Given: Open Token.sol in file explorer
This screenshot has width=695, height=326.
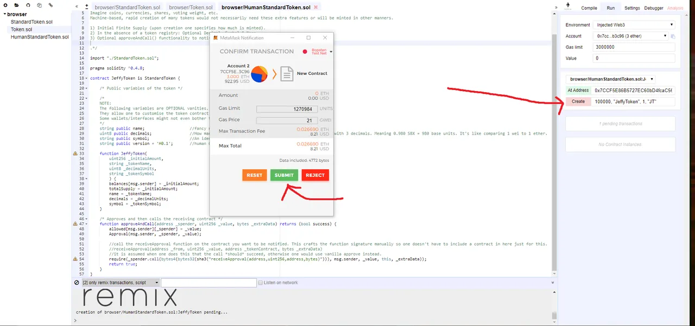Looking at the screenshot, I should tap(21, 29).
